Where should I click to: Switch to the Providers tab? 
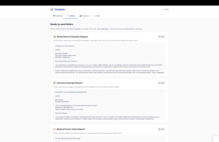tap(85, 16)
